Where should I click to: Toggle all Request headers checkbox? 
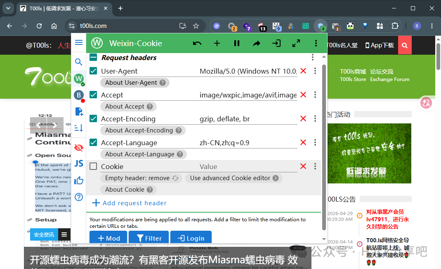point(93,57)
